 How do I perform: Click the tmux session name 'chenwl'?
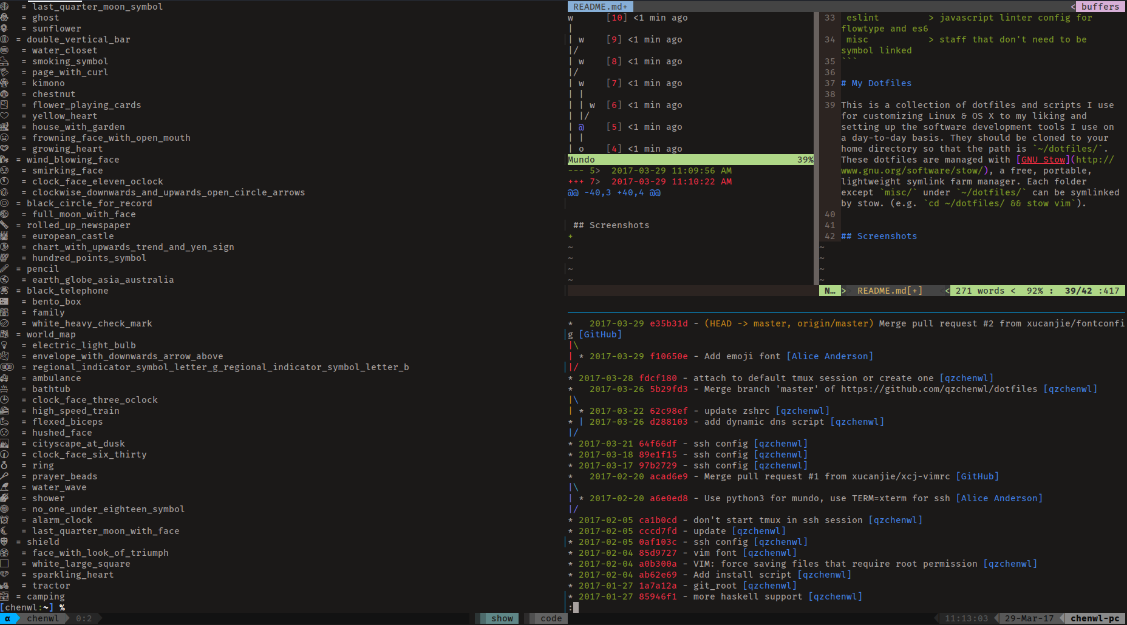pos(43,618)
